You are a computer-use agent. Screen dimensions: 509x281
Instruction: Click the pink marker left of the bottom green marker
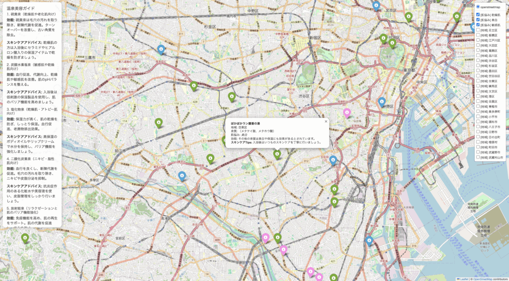point(265,238)
